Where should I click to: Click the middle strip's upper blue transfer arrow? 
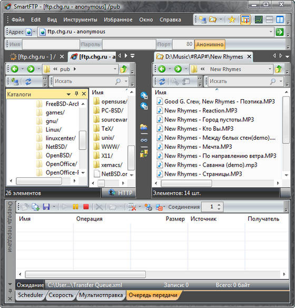coord(144,95)
